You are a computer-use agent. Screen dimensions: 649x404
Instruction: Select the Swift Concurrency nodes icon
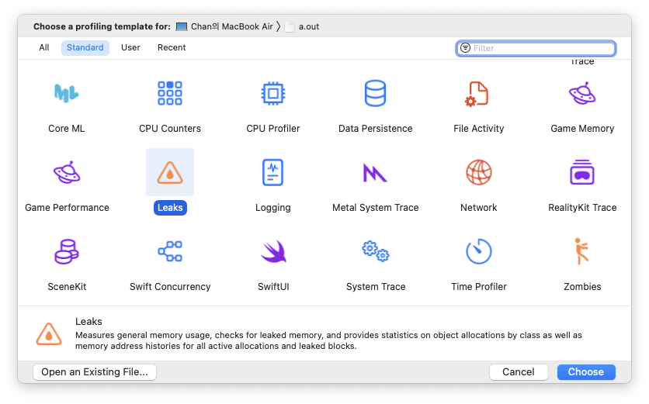pyautogui.click(x=170, y=251)
